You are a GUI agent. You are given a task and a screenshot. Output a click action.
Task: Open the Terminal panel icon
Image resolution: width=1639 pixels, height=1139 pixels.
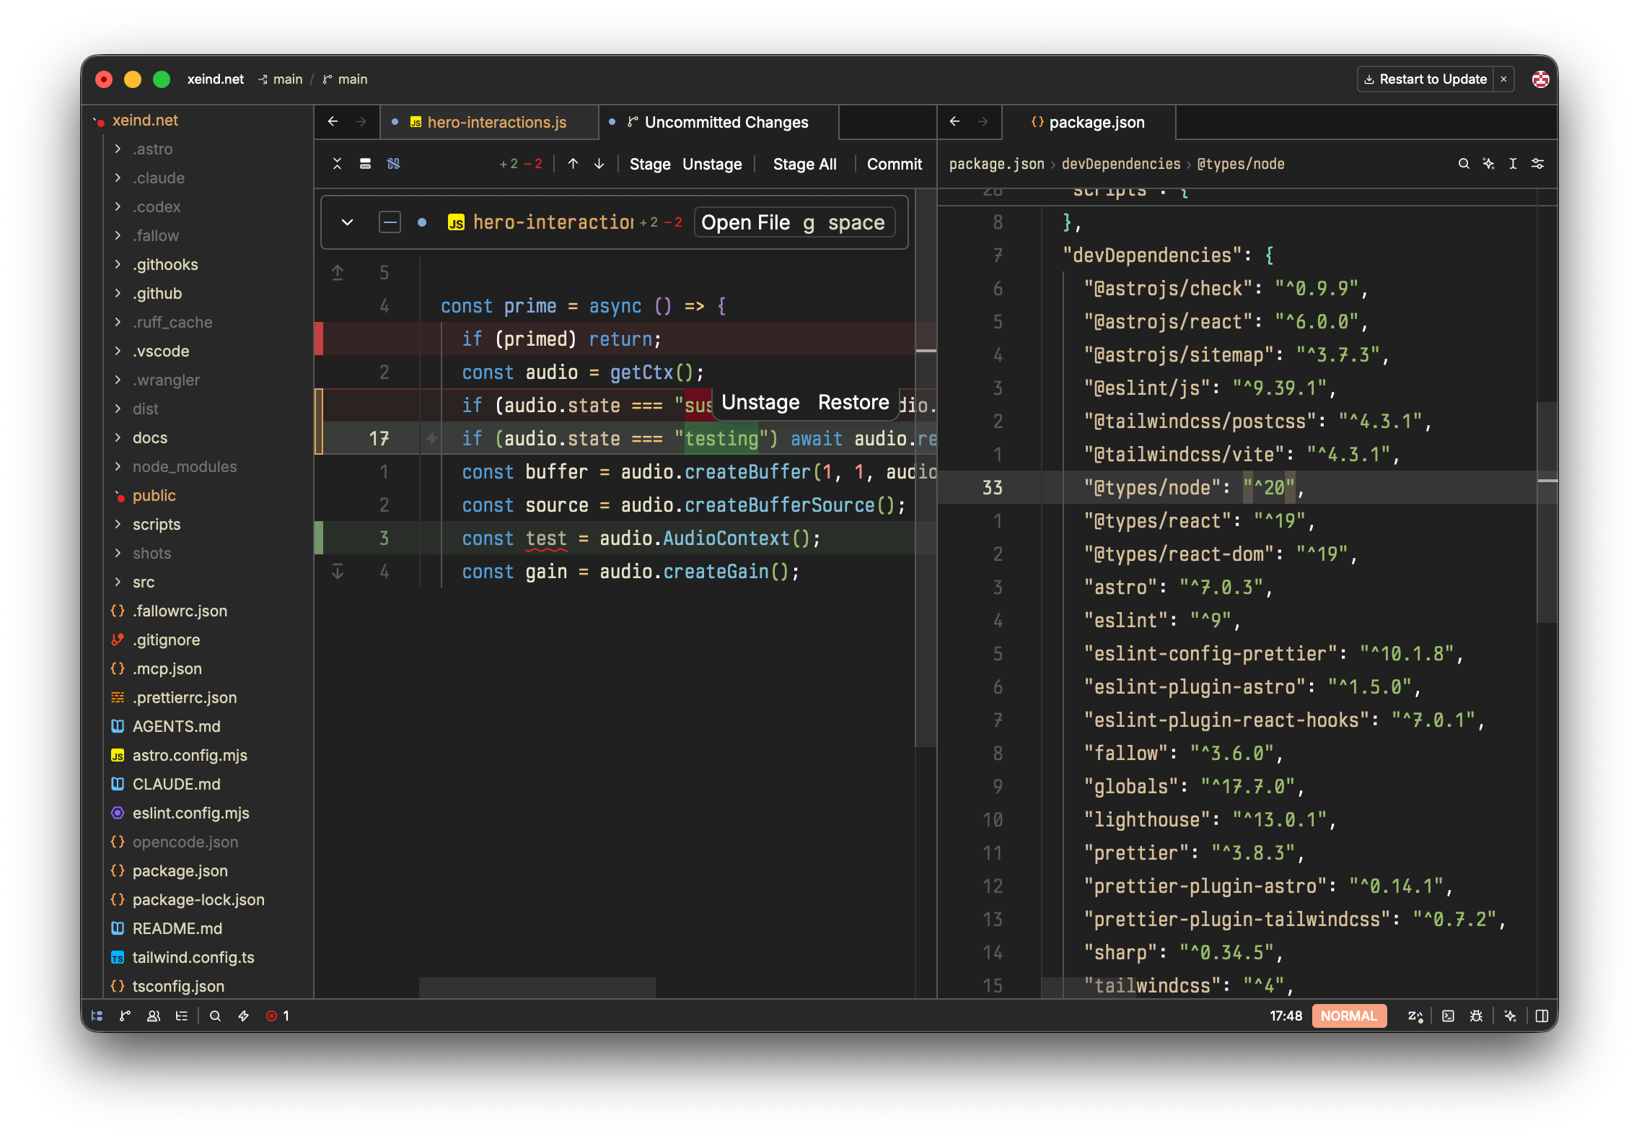pos(1448,1016)
